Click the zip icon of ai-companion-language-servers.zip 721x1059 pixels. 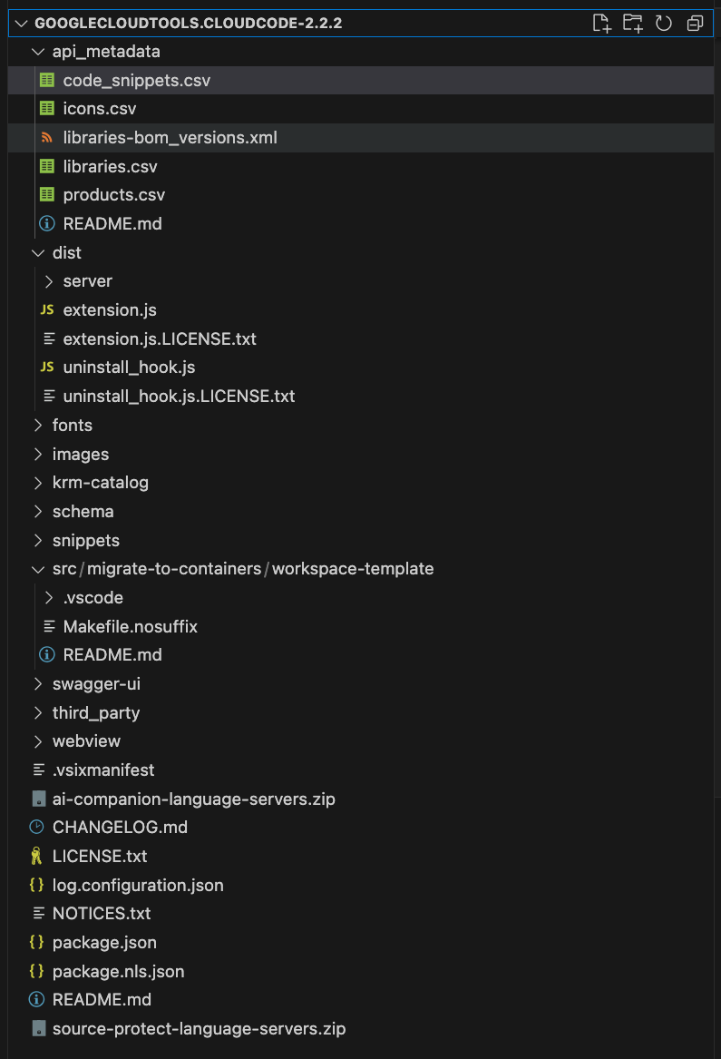39,799
